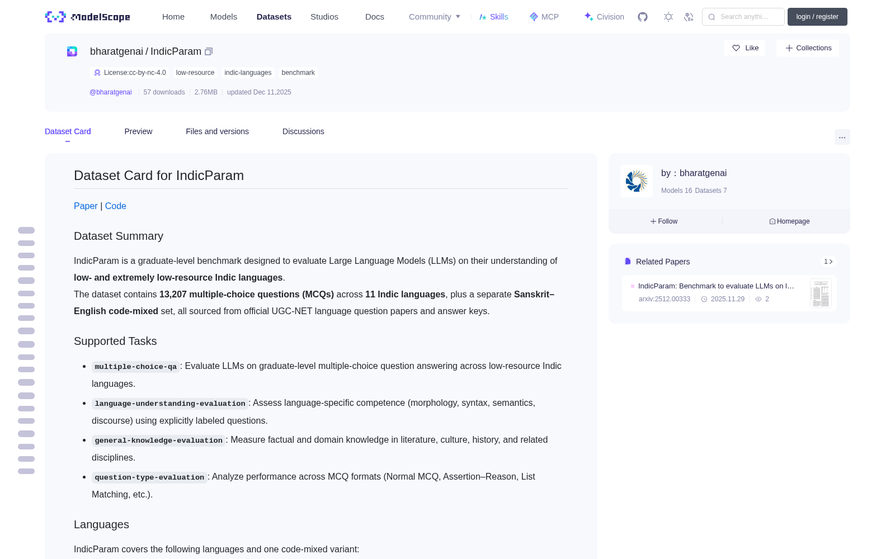Viewport: 895px width, 559px height.
Task: Click the Datasets 7 count for bharatgenai
Action: [711, 191]
